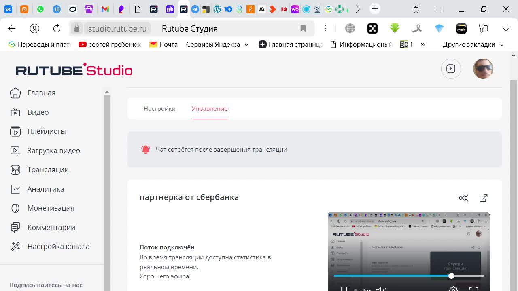Switch to the WhatsApp browser tab
This screenshot has width=518, height=291.
pyautogui.click(x=40, y=9)
